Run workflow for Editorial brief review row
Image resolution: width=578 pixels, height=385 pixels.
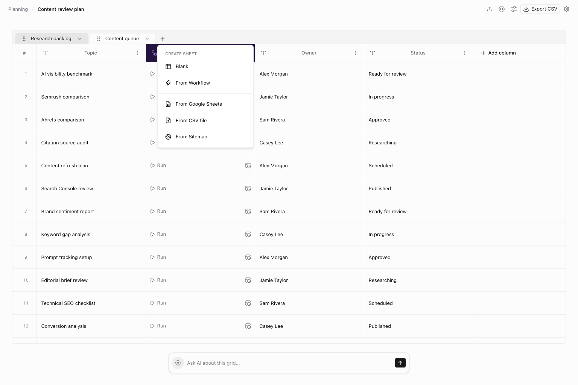click(158, 280)
